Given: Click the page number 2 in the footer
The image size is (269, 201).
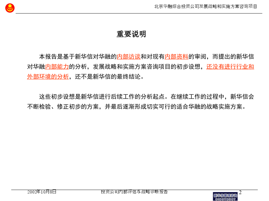Looking at the screenshot, I should click(x=240, y=192).
